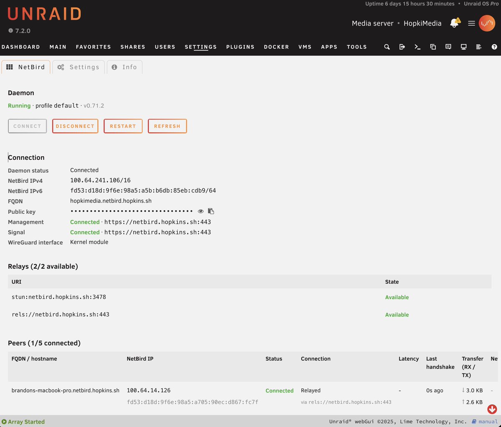501x427 pixels.
Task: Open Plugins menu item
Action: point(240,47)
